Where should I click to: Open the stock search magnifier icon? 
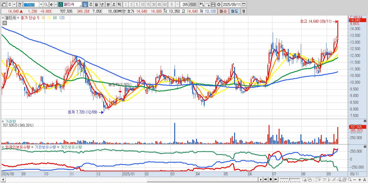(x=46, y=4)
